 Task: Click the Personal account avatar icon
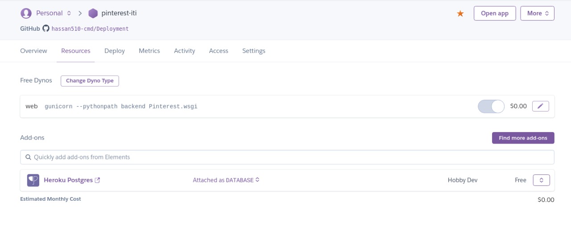(26, 13)
